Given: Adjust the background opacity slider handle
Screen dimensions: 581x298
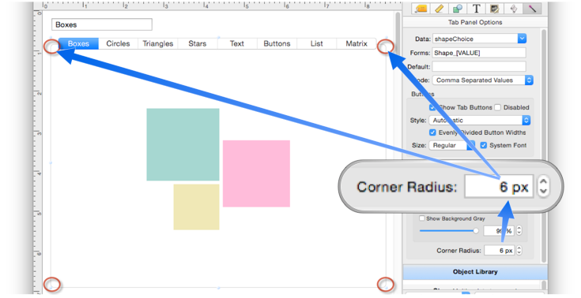Looking at the screenshot, I should click(x=475, y=231).
